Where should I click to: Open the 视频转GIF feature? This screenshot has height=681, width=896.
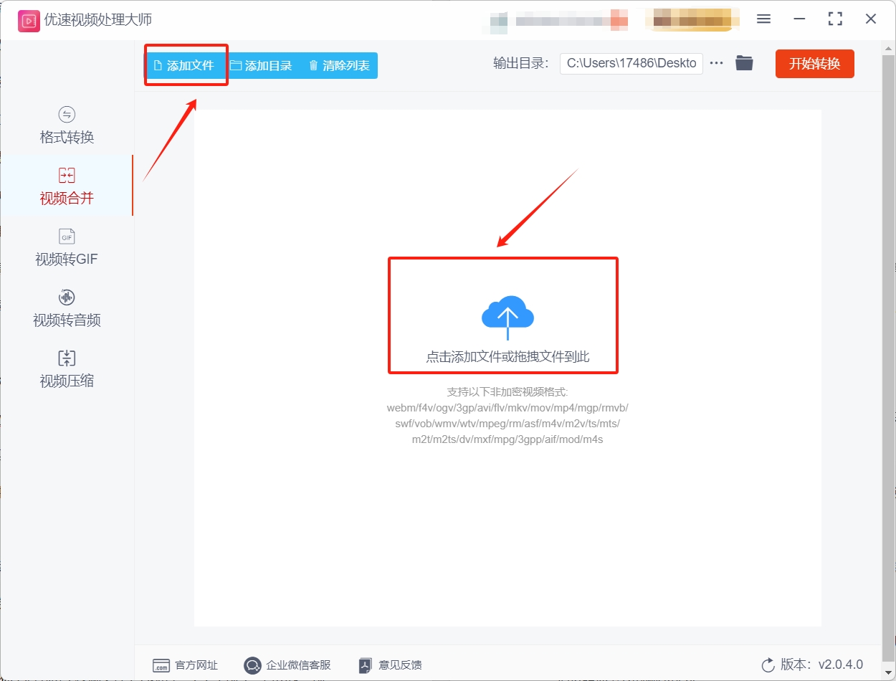pos(67,247)
